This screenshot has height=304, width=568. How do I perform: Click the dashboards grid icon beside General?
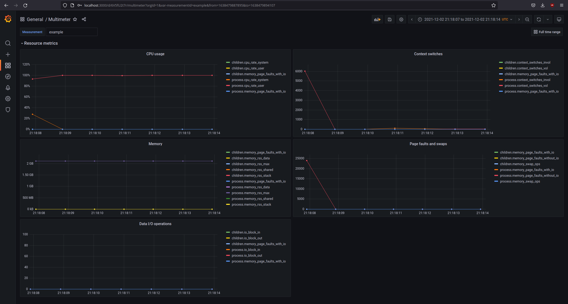(x=22, y=19)
